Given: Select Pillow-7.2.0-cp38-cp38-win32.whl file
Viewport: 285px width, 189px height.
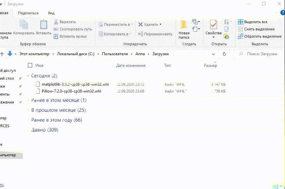Looking at the screenshot, I should (x=71, y=91).
